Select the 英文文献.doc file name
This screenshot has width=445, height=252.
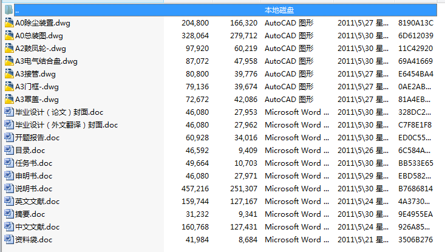38,202
